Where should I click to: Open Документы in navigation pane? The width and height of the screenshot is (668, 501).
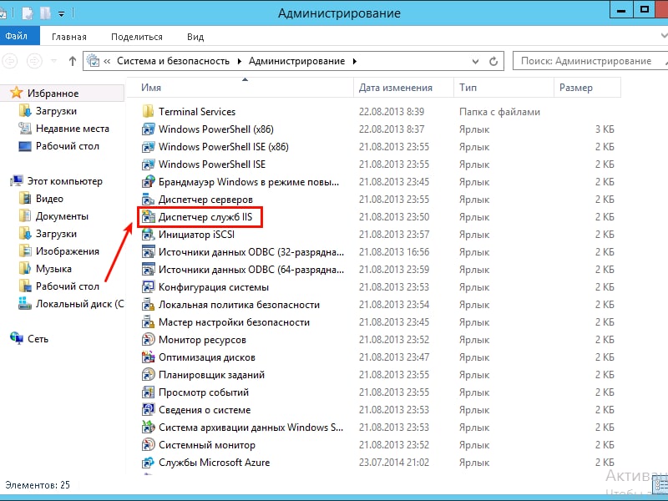(62, 216)
